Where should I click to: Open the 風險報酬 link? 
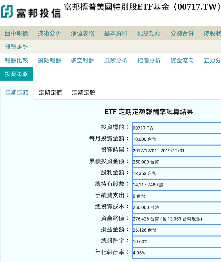coord(50,61)
